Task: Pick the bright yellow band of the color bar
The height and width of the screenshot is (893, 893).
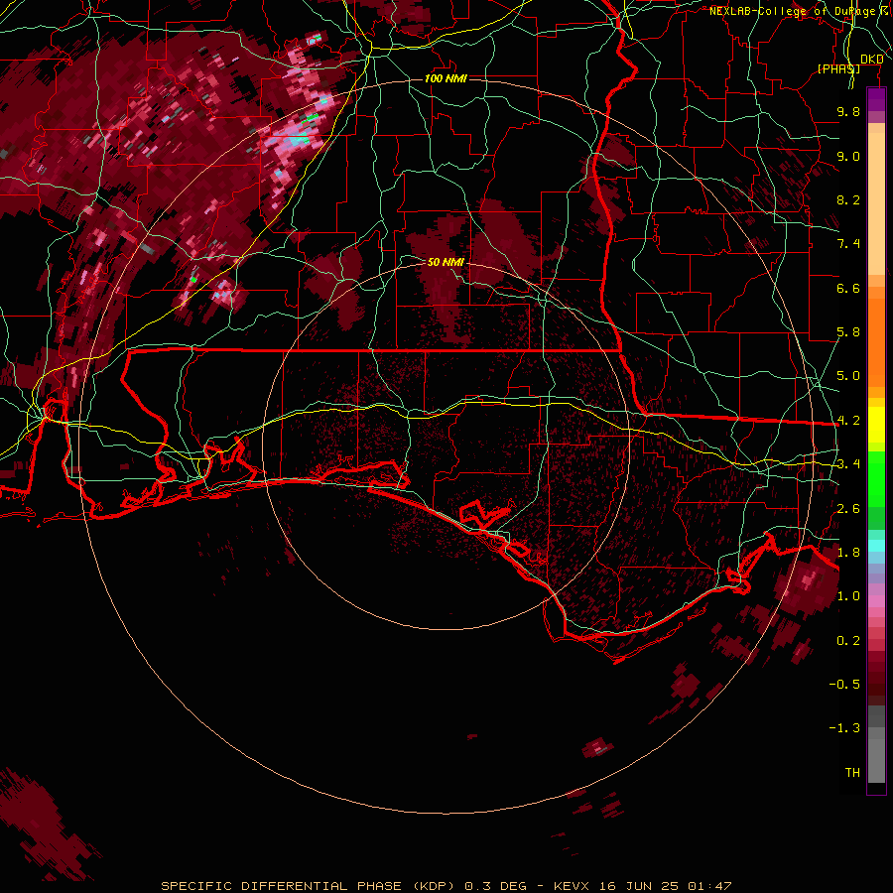Action: pos(876,425)
